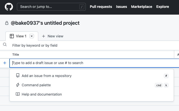Open Help and documentation entry
Viewport: 179px width, 111px height.
(91, 94)
